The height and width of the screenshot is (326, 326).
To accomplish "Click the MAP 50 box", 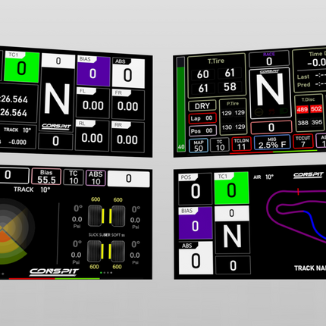I will [x=199, y=146].
